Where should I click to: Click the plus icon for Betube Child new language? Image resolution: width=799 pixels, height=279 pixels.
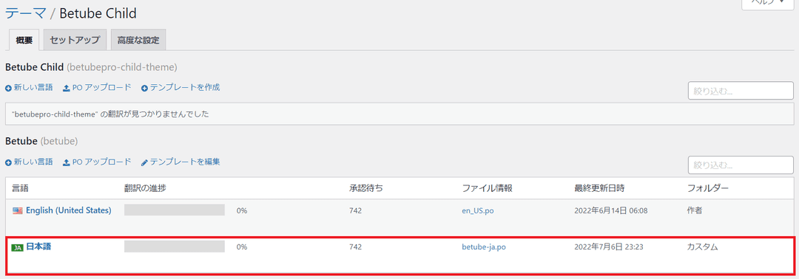pos(8,88)
